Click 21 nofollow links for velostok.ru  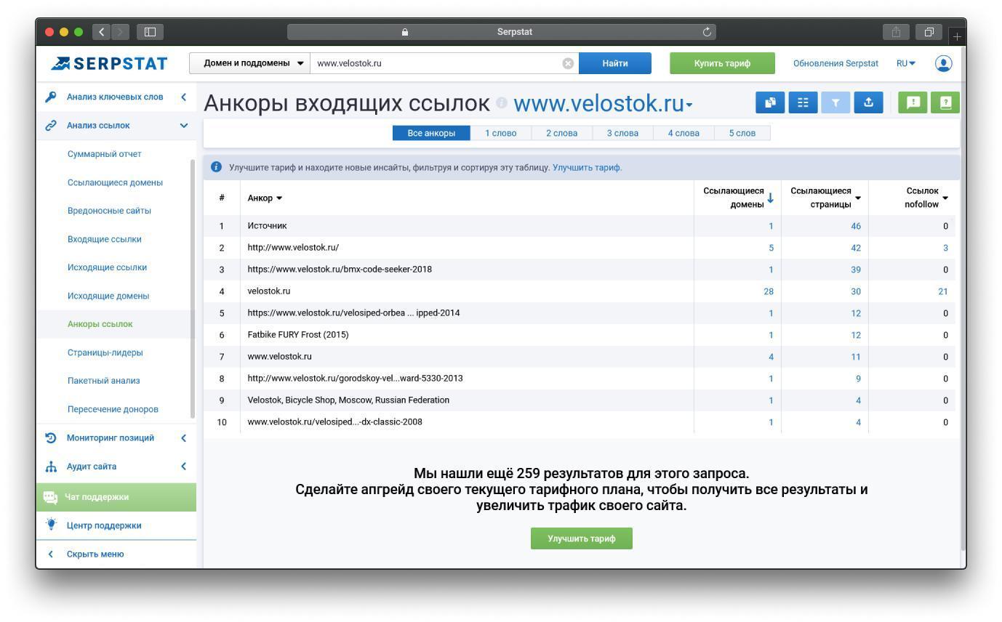942,291
